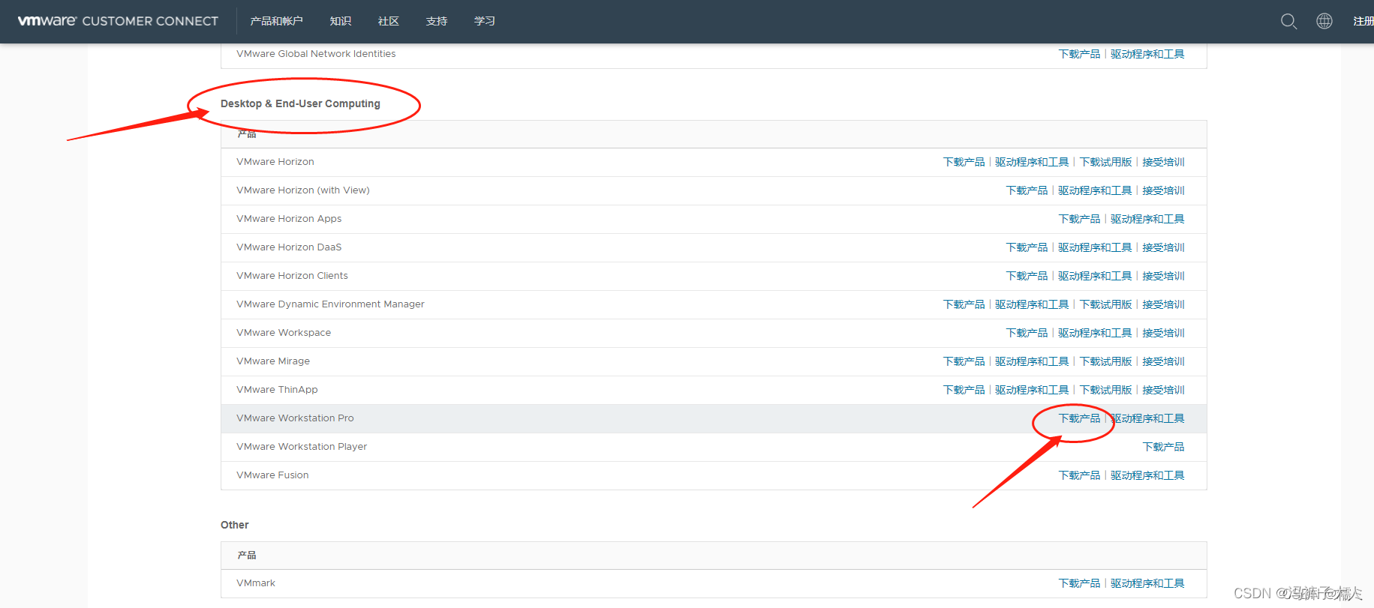Click 驱动程序和工具 for VMware Horizon (with View)

[x=1095, y=190]
